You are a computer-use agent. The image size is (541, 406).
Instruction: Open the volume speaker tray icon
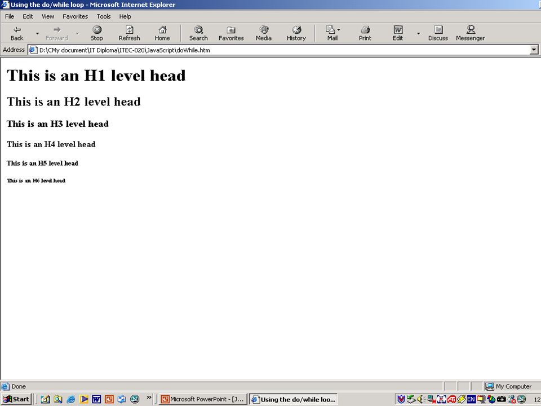pos(420,399)
